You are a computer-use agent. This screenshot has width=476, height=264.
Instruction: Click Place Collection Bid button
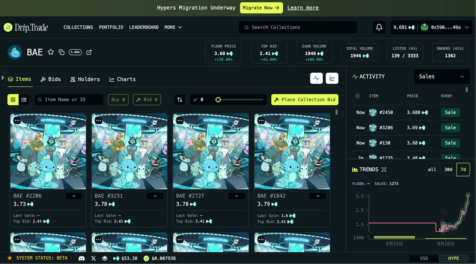[x=305, y=99]
